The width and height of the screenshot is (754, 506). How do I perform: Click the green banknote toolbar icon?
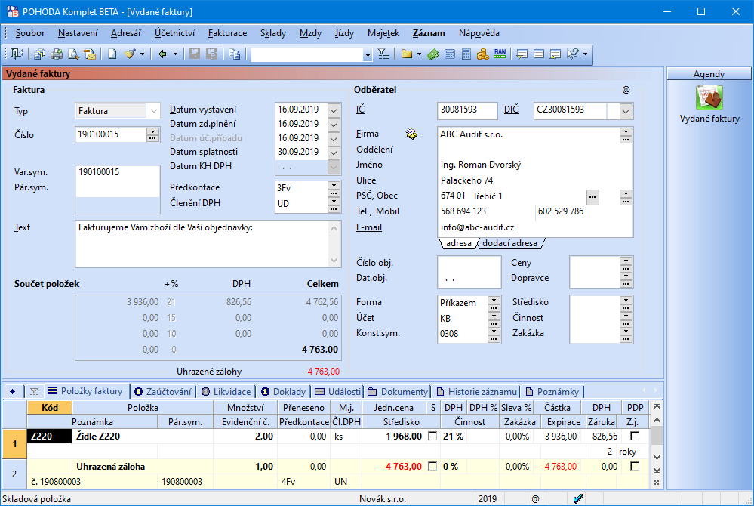(433, 54)
